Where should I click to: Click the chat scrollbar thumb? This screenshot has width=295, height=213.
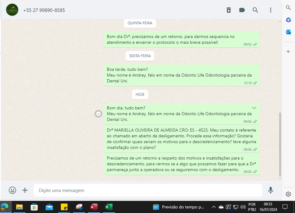(280, 144)
